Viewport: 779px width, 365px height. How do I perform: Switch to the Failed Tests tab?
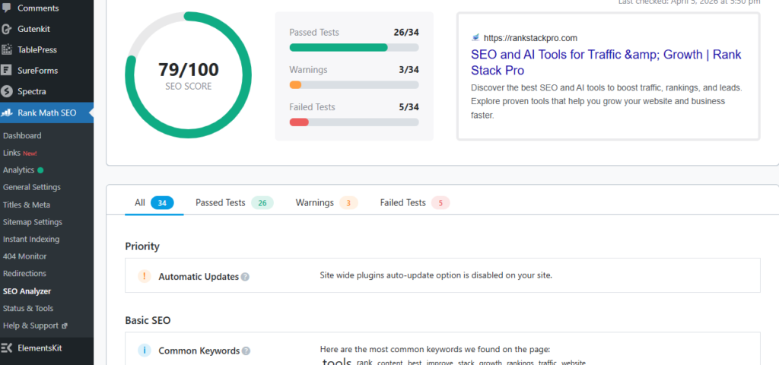(x=415, y=202)
